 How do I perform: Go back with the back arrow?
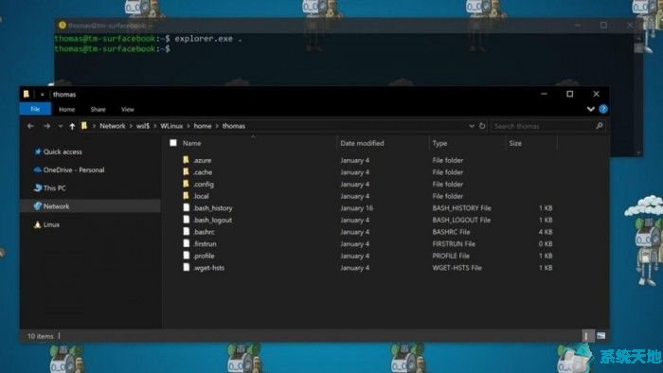[30, 126]
